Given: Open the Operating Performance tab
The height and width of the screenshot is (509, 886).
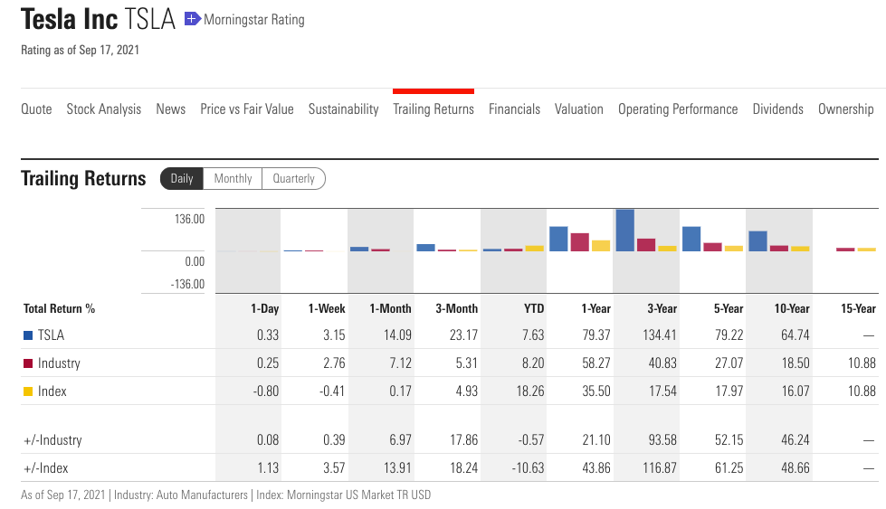Looking at the screenshot, I should point(678,108).
